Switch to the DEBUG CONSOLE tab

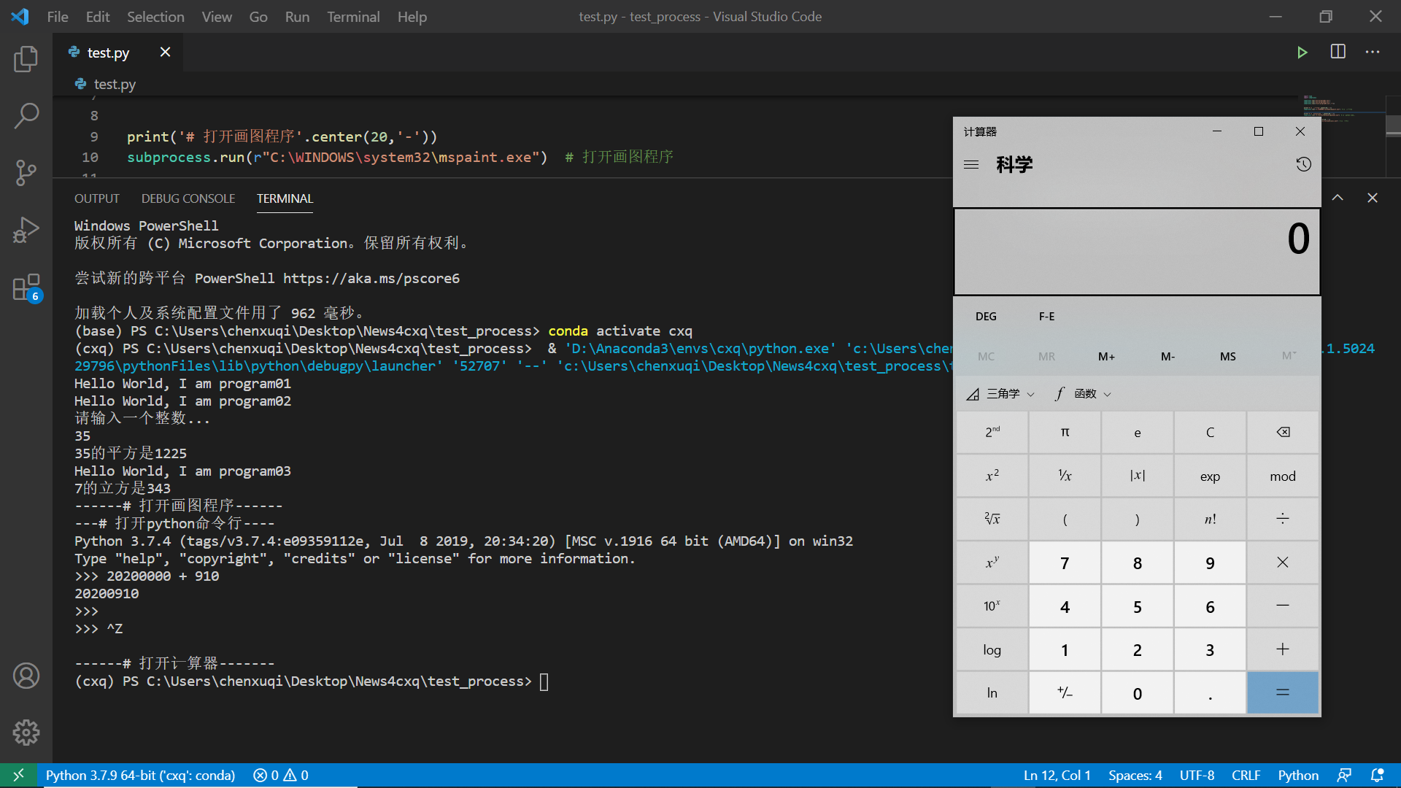point(188,198)
